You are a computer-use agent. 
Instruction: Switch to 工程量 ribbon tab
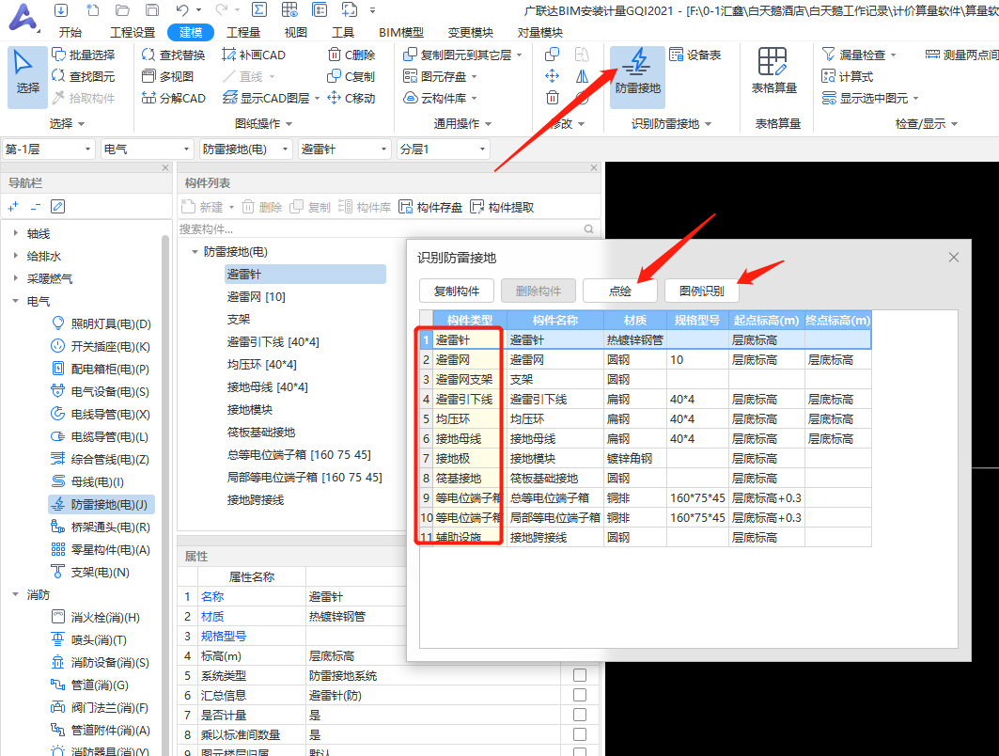point(243,33)
